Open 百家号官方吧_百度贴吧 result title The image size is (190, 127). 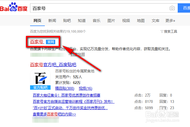coord(53,64)
